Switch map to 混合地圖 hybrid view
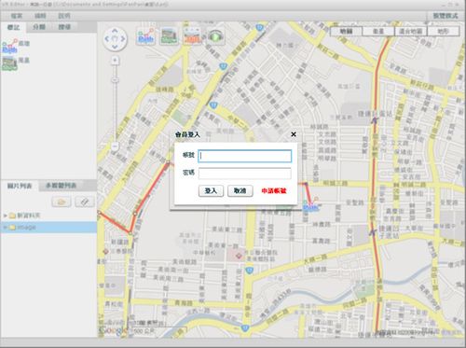The width and height of the screenshot is (466, 348). [411, 31]
